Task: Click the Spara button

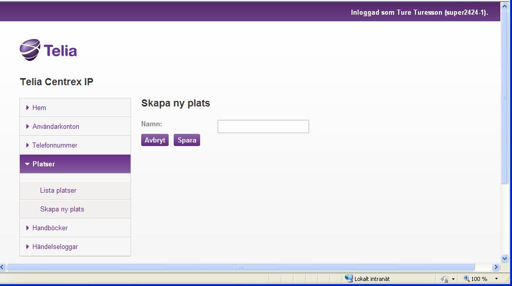Action: (187, 140)
